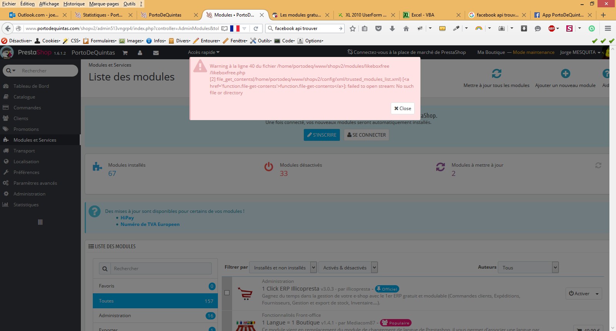Click the Firefox bookmark star icon
This screenshot has height=331, width=616.
coord(352,28)
